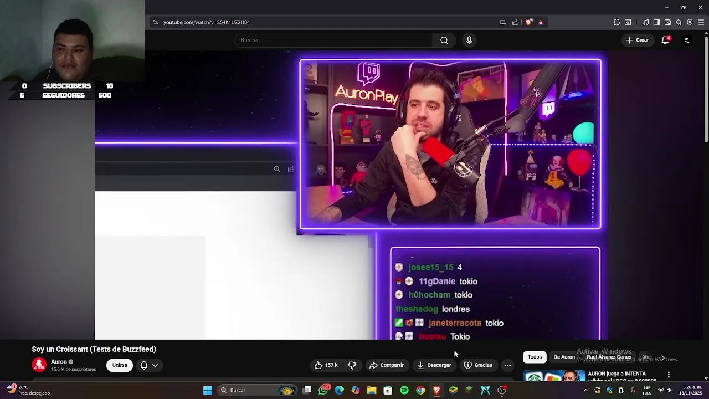Click the Gracias button
Viewport: 709px width, 399px height.
click(x=478, y=365)
